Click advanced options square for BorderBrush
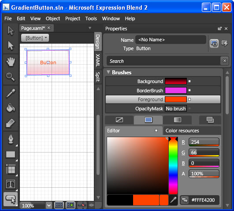The image size is (234, 211). click(189, 90)
